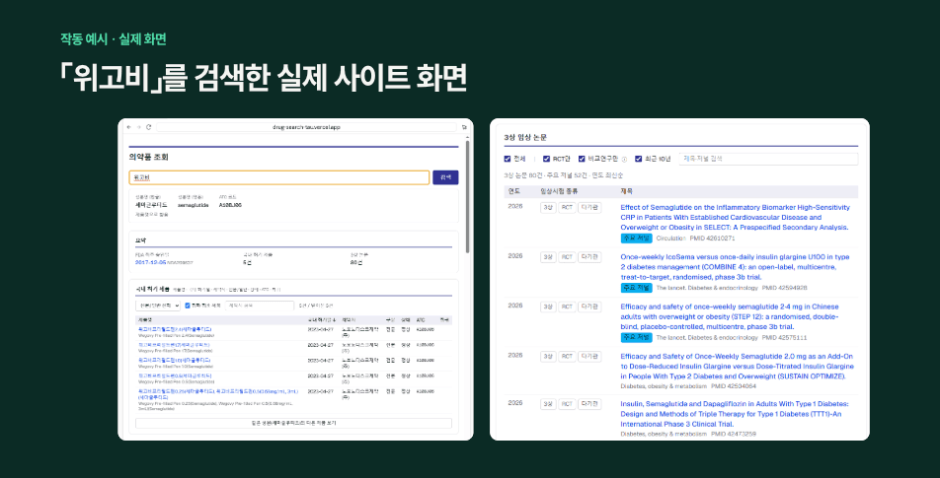Image resolution: width=940 pixels, height=478 pixels.
Task: Open the dropdown in the domestic products section
Action: click(x=158, y=306)
